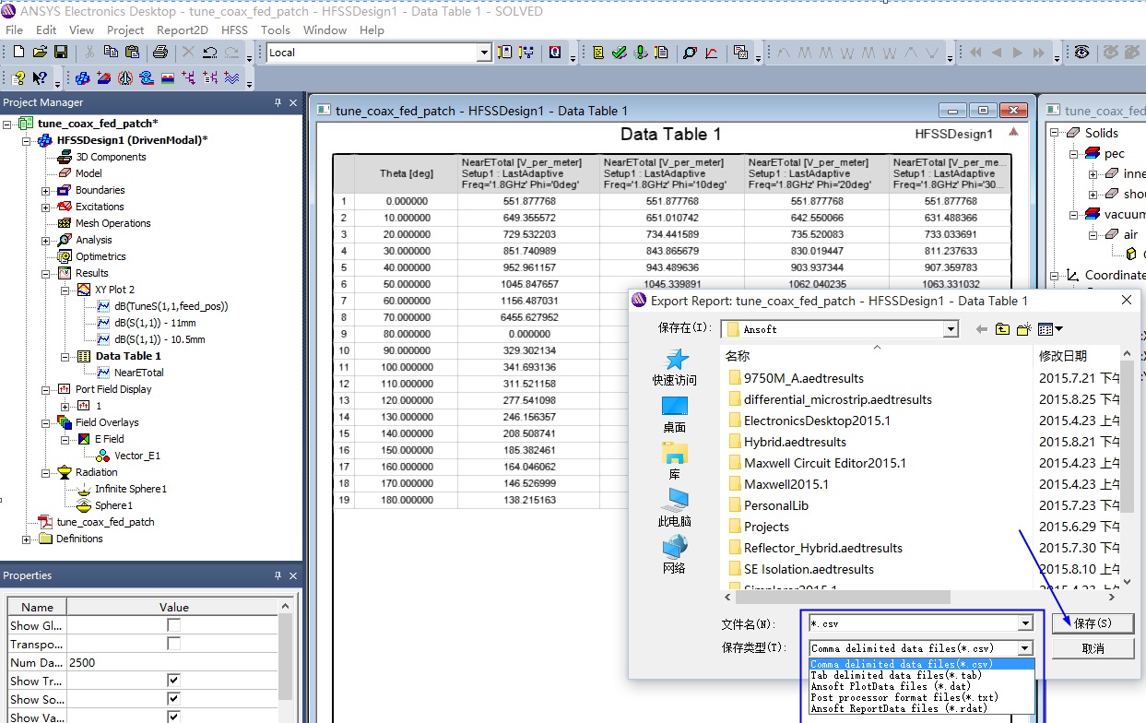Click the Hide/Show eye icon in the toolbar
1146x723 pixels.
coord(1081,53)
